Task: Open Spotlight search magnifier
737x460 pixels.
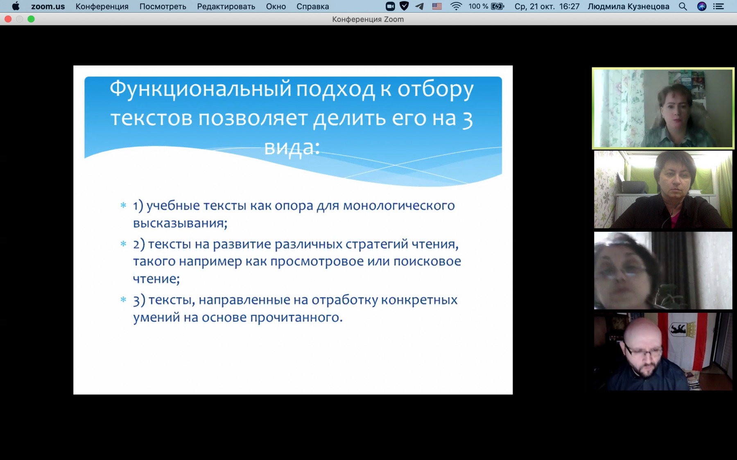Action: [x=683, y=6]
